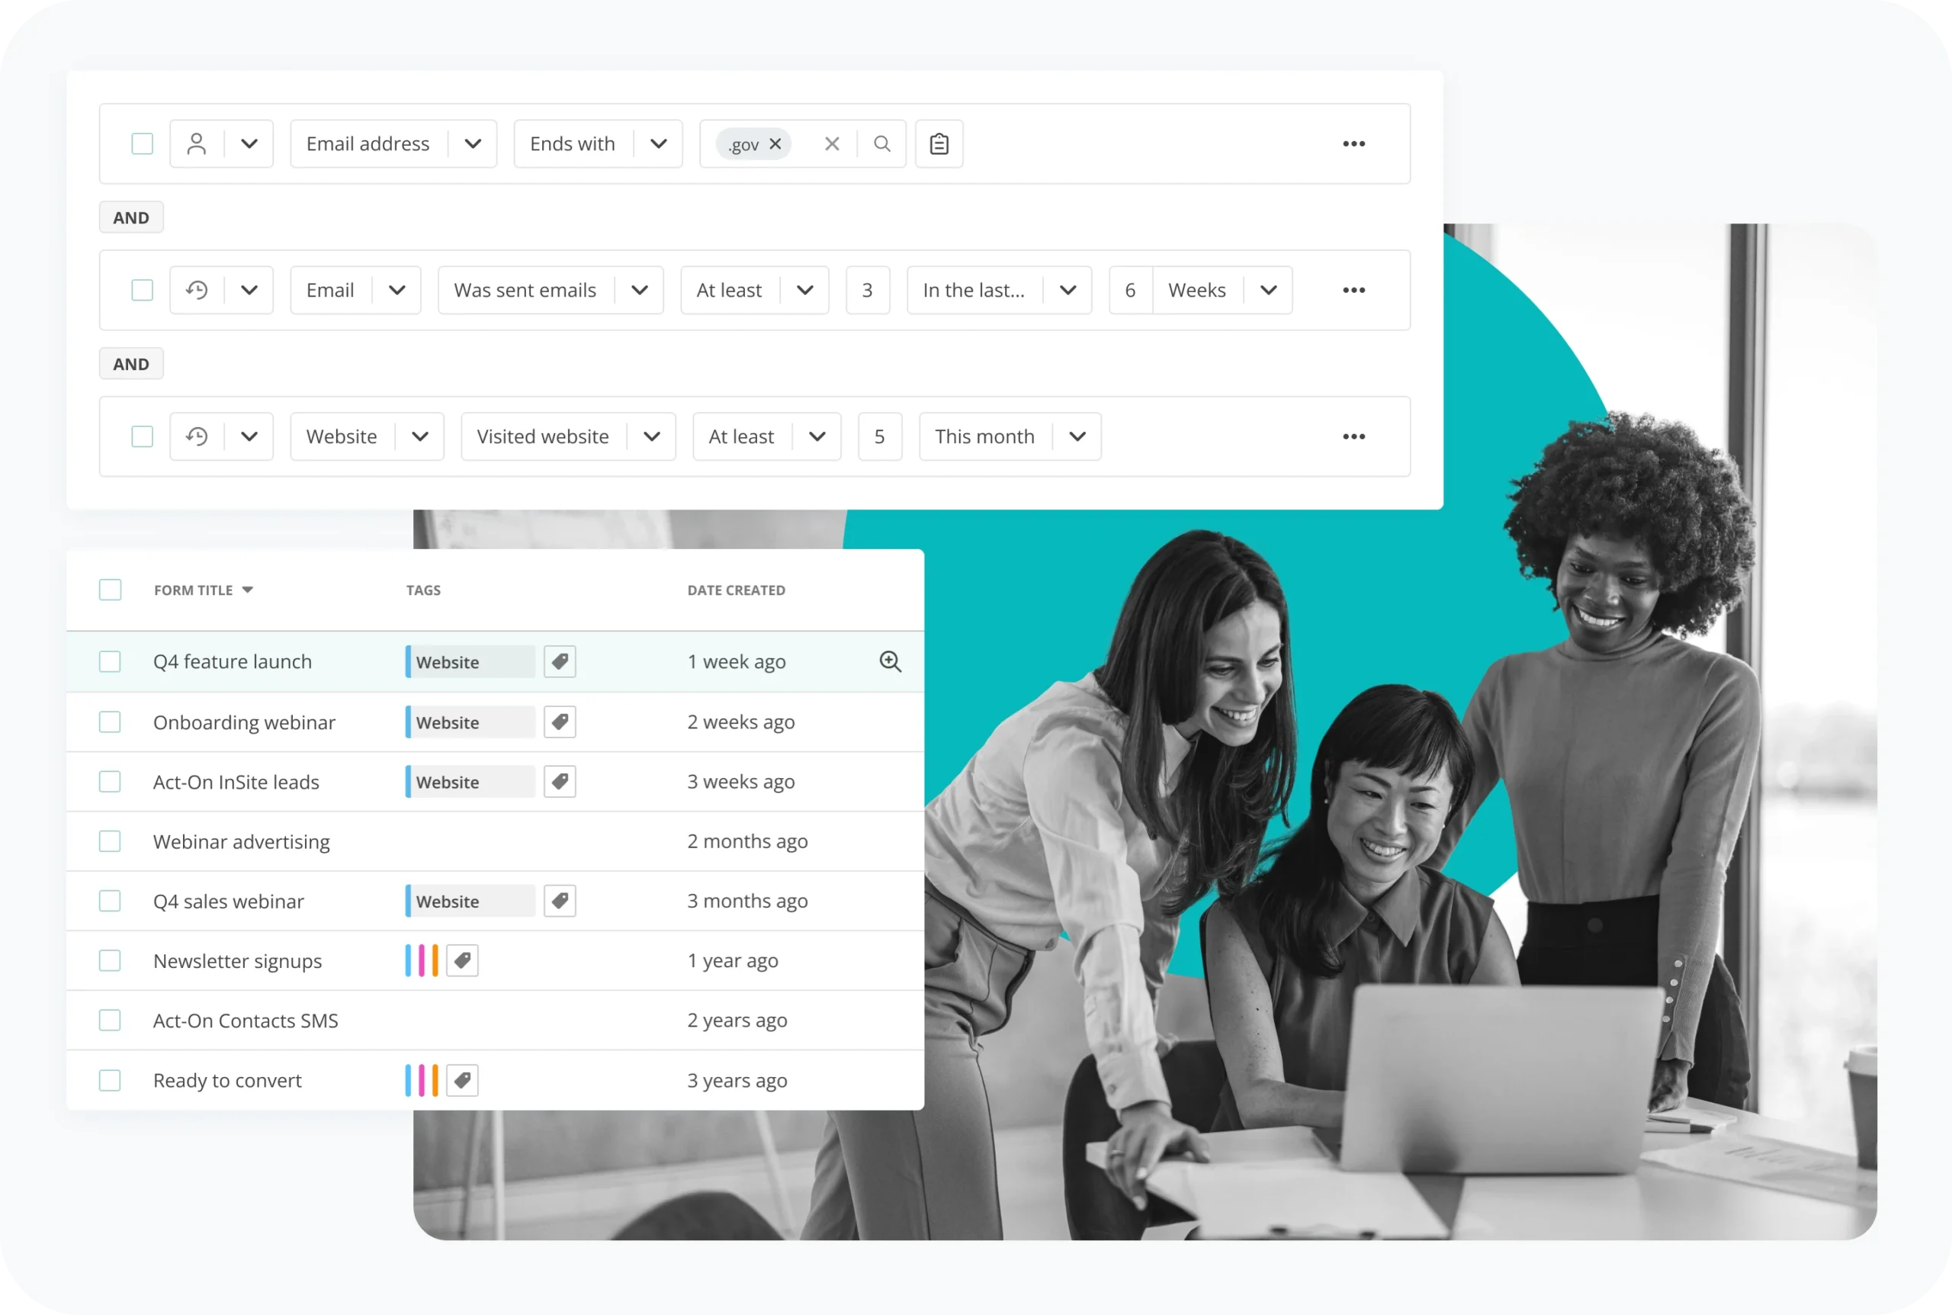Click search magnifier in the .gov value field
Viewport: 1952px width, 1315px height.
click(881, 144)
